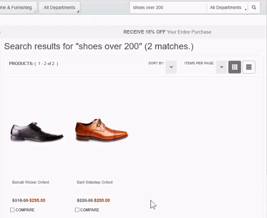
Task: Click the search results heading text
Action: pyautogui.click(x=99, y=46)
